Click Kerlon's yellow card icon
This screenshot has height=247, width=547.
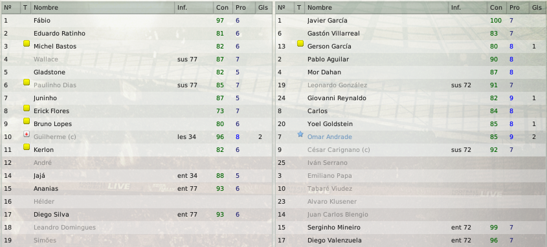point(26,147)
